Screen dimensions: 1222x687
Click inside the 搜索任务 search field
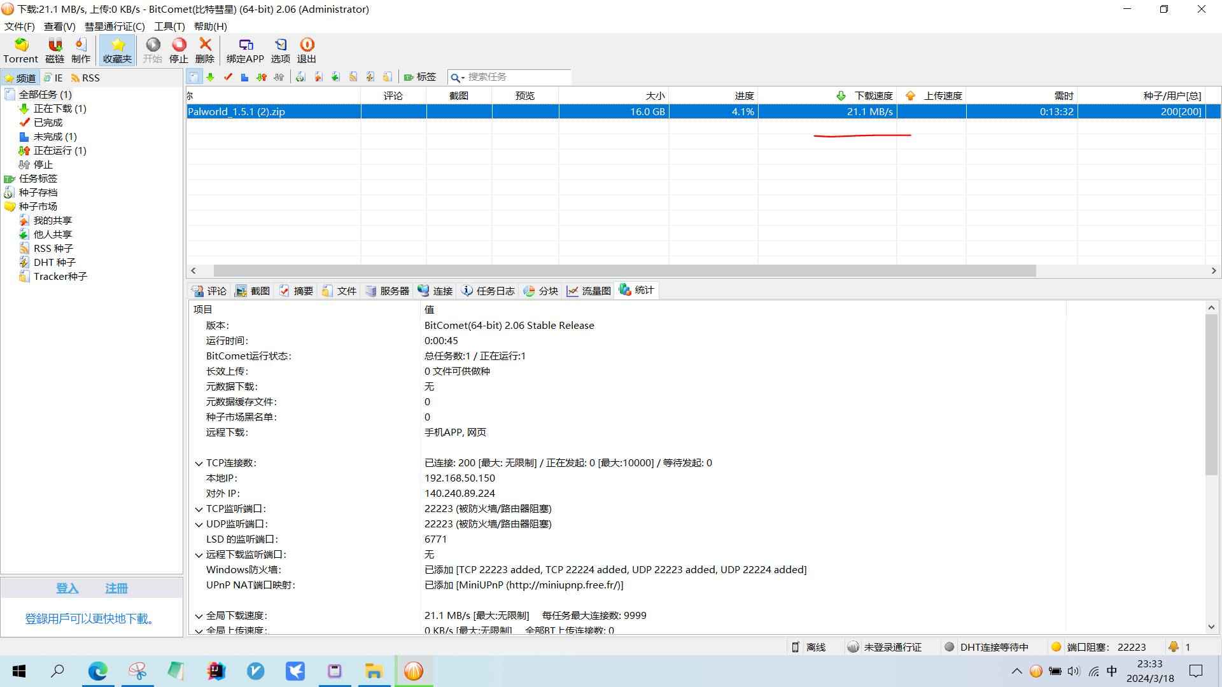[x=509, y=77]
